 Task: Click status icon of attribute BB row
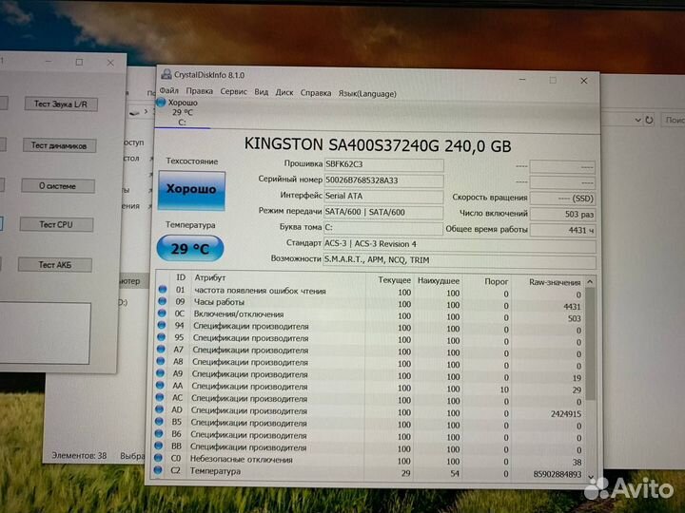coord(158,446)
